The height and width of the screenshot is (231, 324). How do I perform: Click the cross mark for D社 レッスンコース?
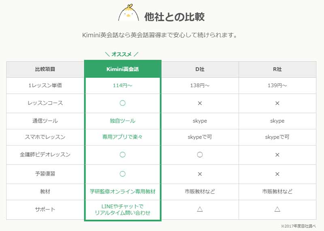click(x=200, y=103)
